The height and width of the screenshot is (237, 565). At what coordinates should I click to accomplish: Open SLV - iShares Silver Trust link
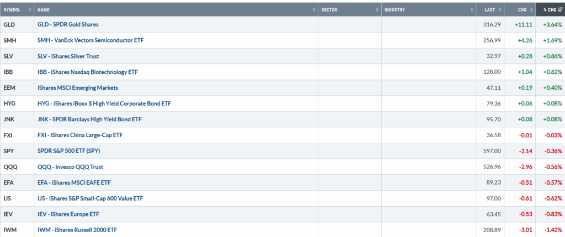tap(68, 56)
